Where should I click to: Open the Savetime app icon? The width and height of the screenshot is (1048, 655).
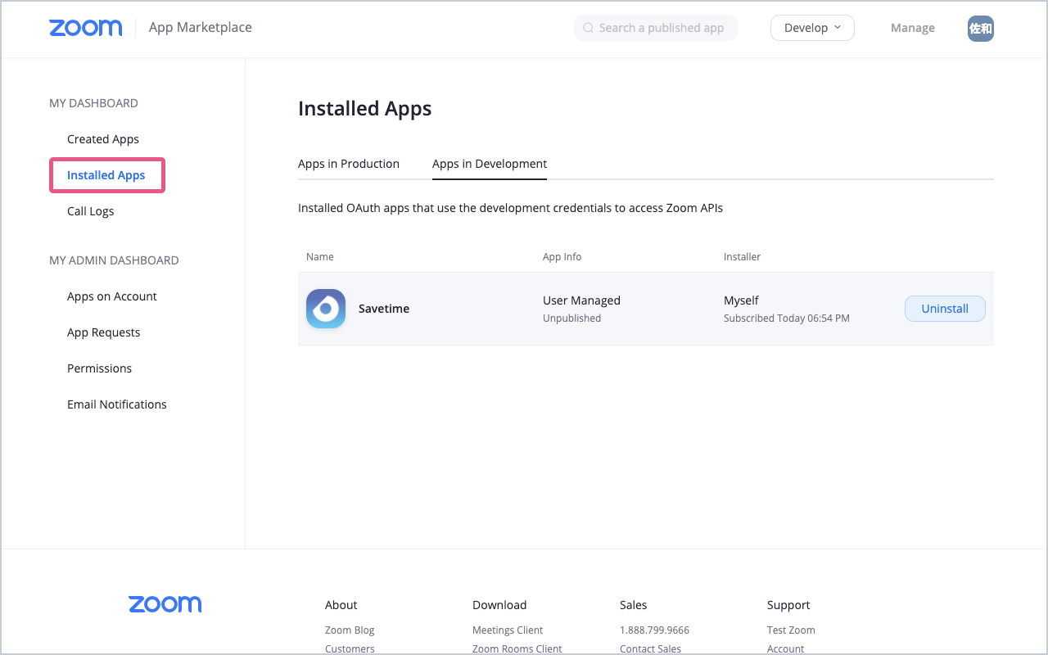tap(326, 309)
